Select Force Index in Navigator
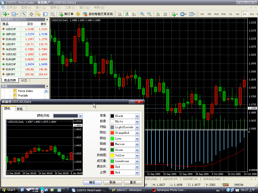The height and width of the screenshot is (193, 258). click(x=25, y=91)
